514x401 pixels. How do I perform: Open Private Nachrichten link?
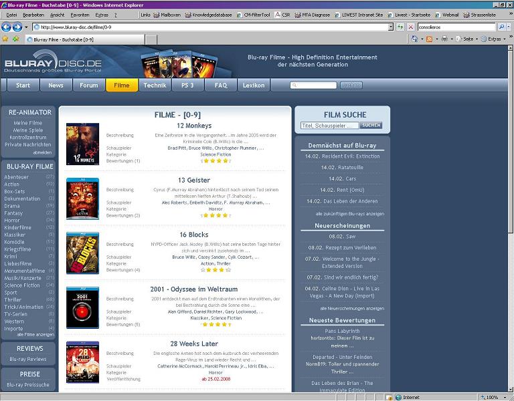tap(28, 144)
